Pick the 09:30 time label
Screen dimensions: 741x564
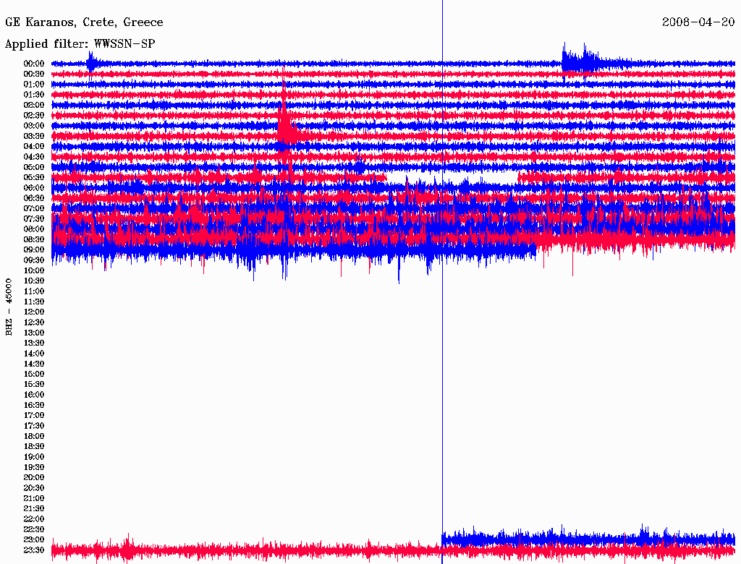34,260
